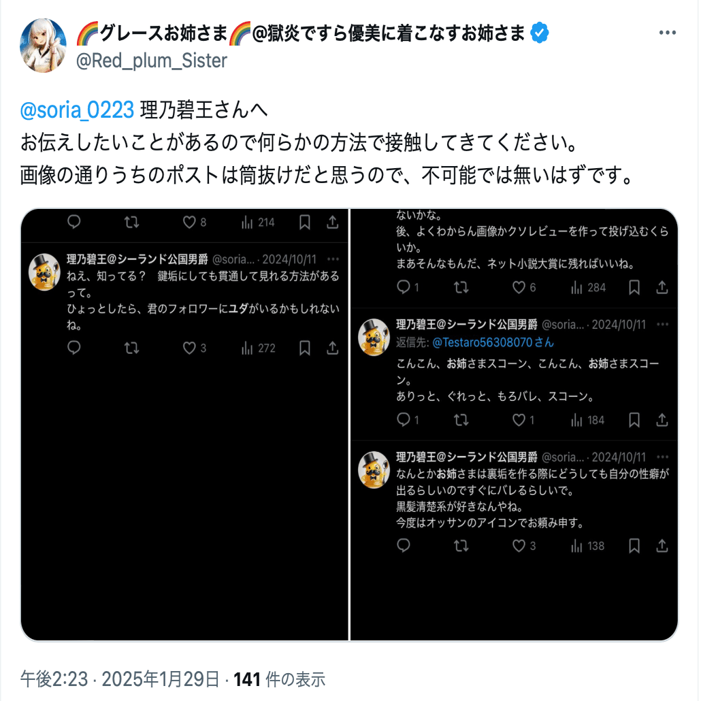
Task: Open the tweet's three-dot more options menu
Action: pyautogui.click(x=667, y=33)
